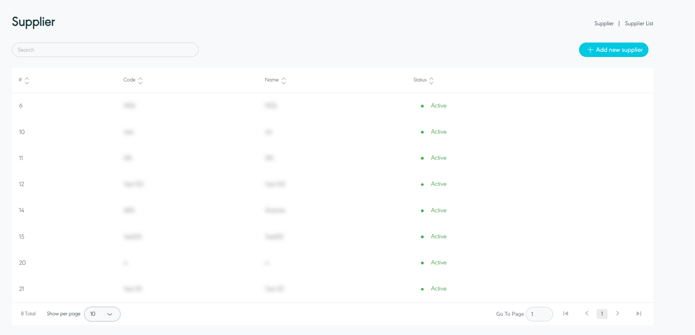Click the 8 Total count label

tap(28, 314)
